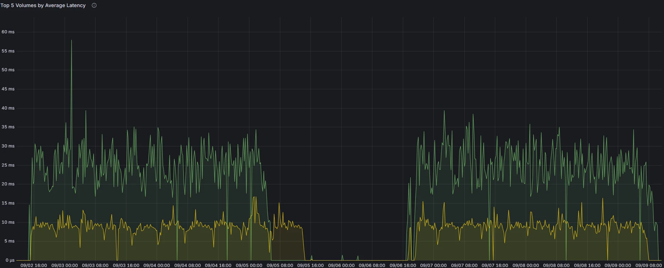664x268 pixels.
Task: Select the "09/04 16:00" time axis label
Action: (218, 265)
